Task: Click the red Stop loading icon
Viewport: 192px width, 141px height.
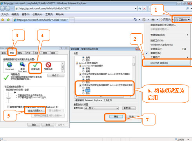Action: click(145, 9)
